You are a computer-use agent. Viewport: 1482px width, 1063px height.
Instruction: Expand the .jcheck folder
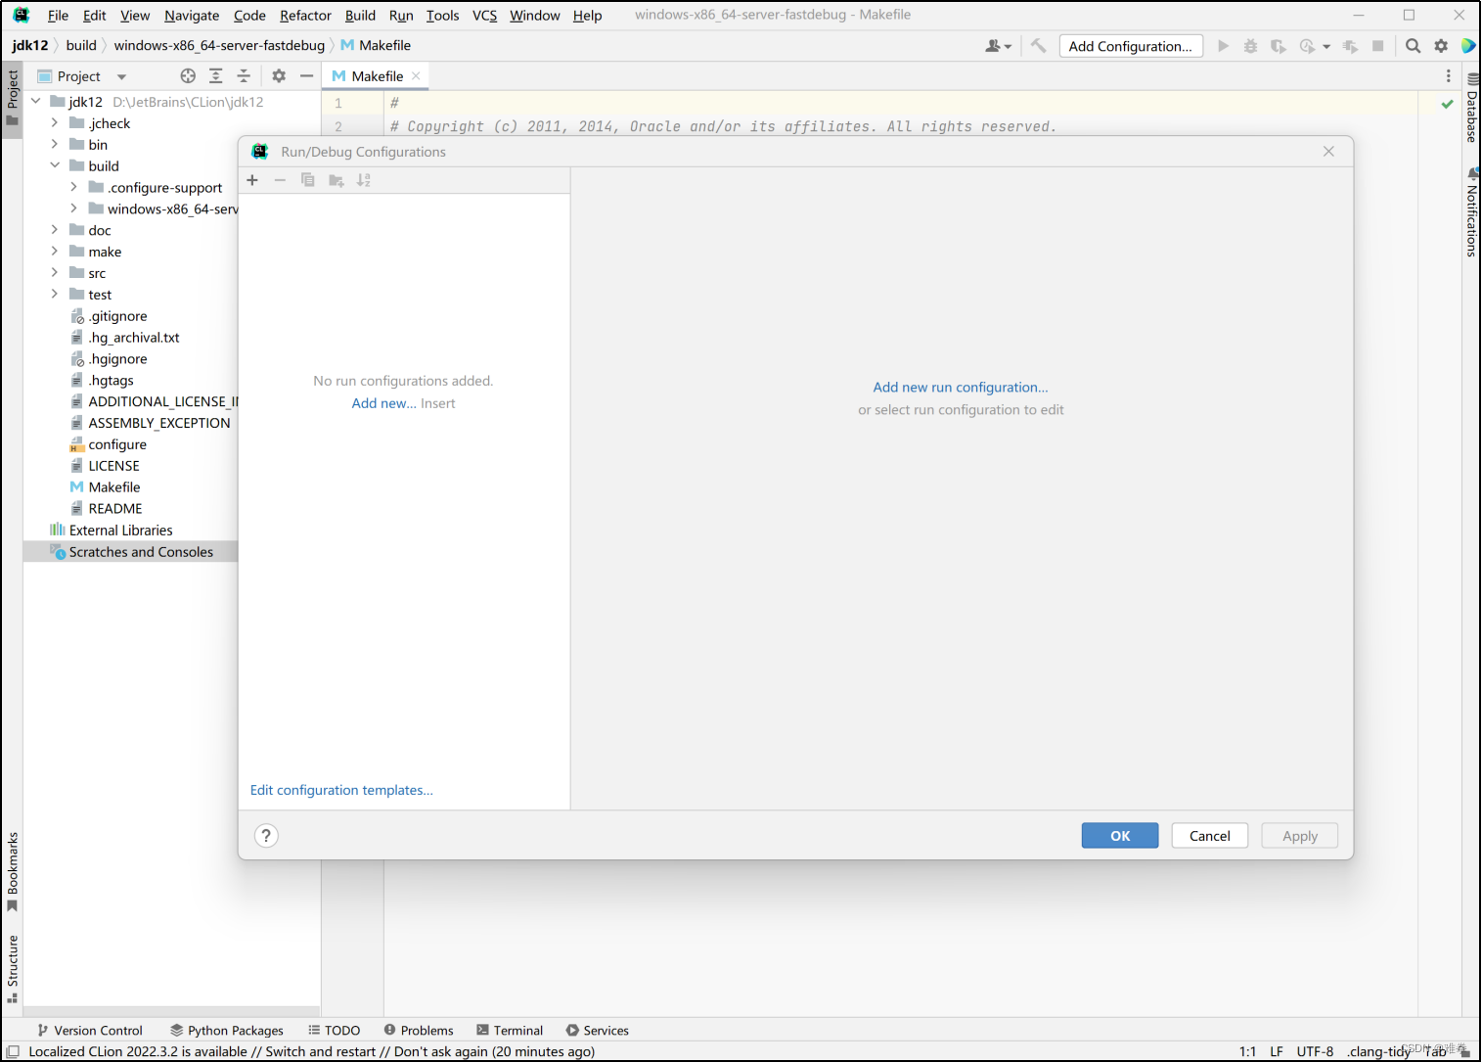[55, 123]
